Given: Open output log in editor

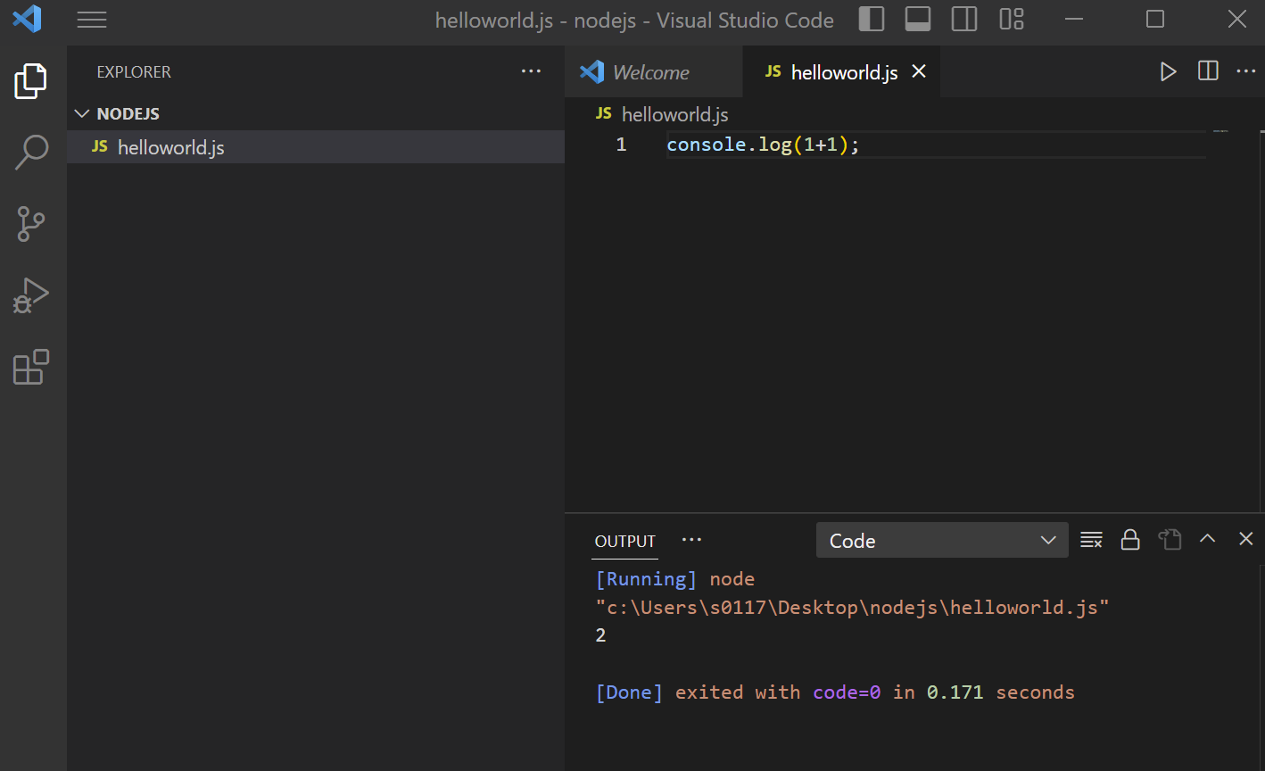Looking at the screenshot, I should pyautogui.click(x=1170, y=539).
